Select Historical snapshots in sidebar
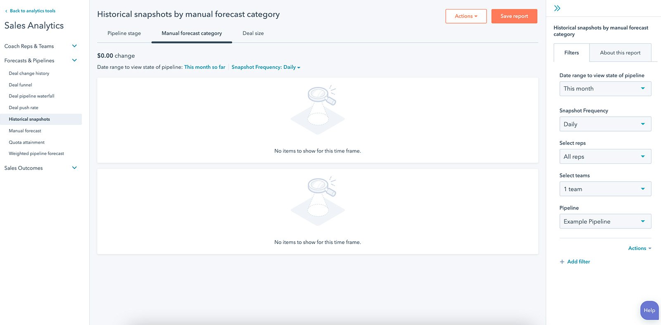The height and width of the screenshot is (325, 661). pos(41,119)
